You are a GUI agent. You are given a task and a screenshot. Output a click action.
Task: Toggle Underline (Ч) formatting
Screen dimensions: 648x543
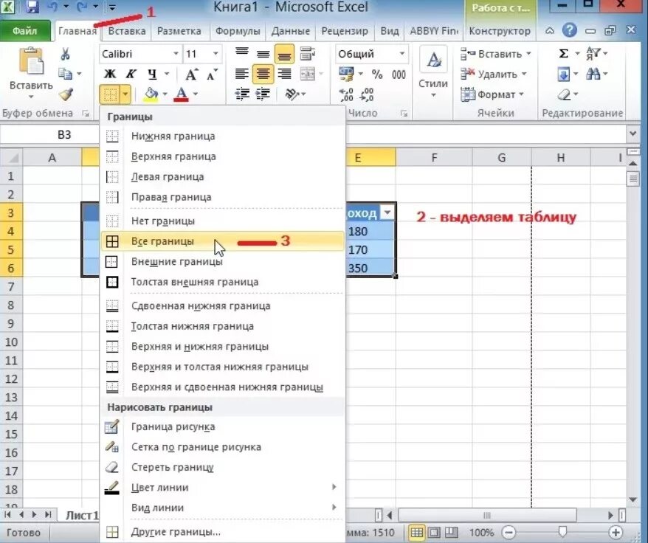pos(153,75)
